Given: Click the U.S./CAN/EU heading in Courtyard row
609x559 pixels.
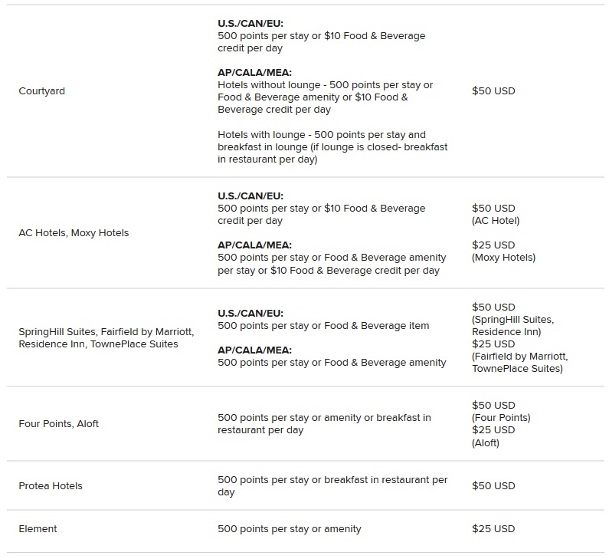Looking at the screenshot, I should tap(250, 24).
